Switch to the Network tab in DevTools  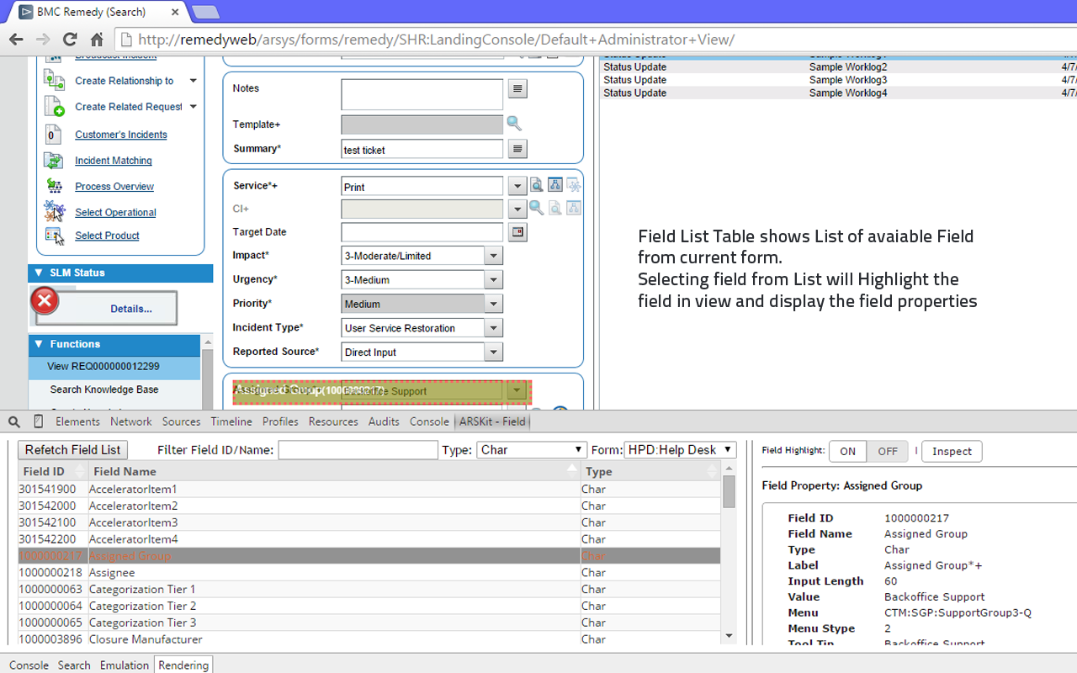point(130,421)
